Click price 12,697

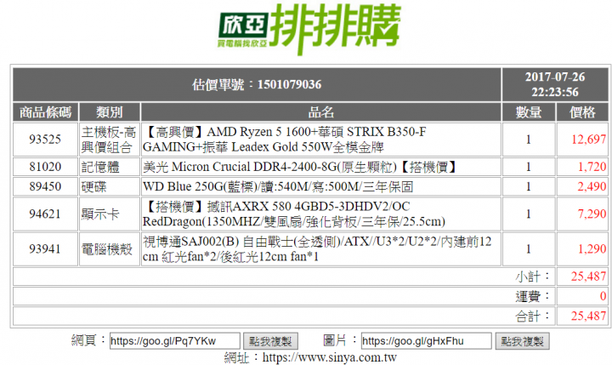point(588,140)
